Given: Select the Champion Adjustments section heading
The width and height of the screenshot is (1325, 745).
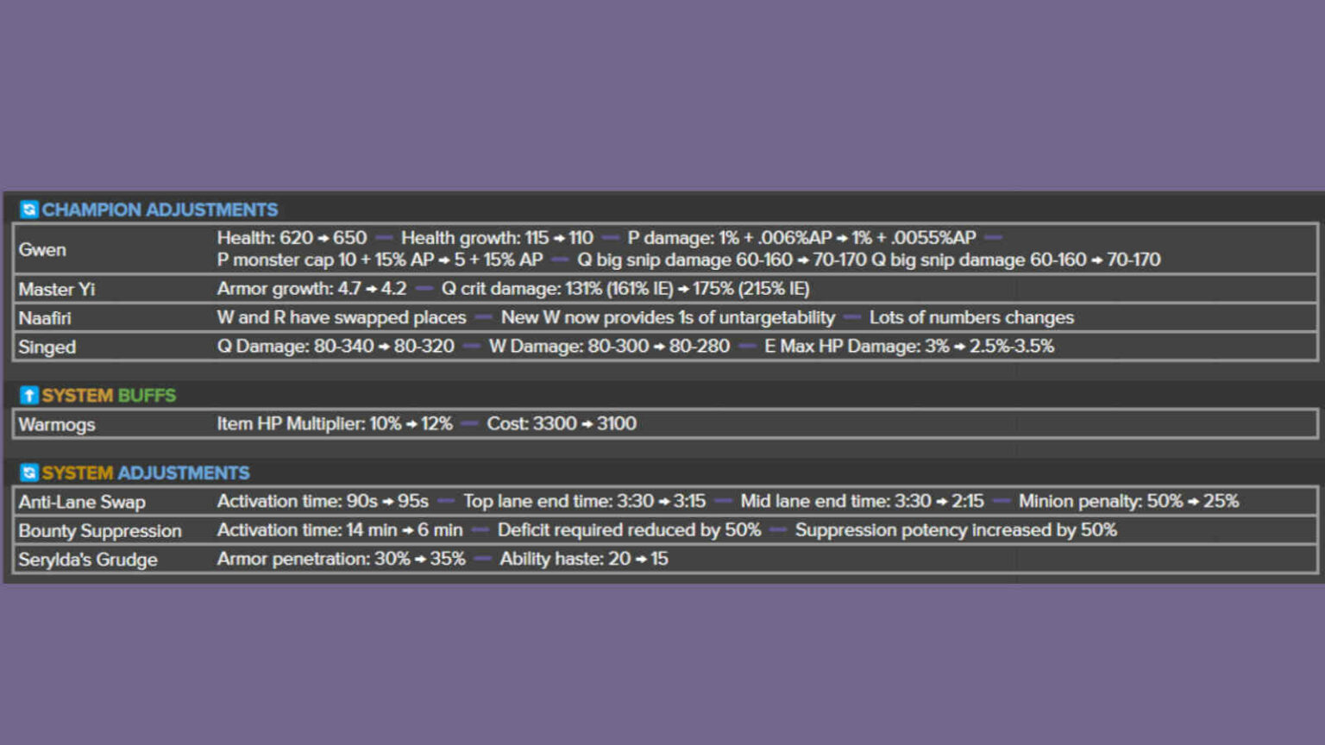Looking at the screenshot, I should [x=160, y=210].
